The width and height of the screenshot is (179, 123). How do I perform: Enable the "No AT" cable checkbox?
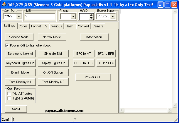coord(9,94)
